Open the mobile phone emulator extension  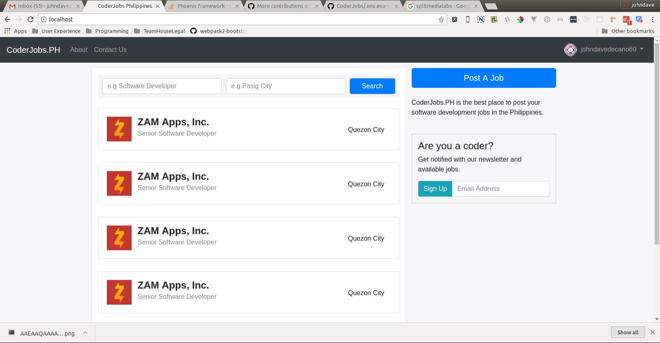[468, 19]
